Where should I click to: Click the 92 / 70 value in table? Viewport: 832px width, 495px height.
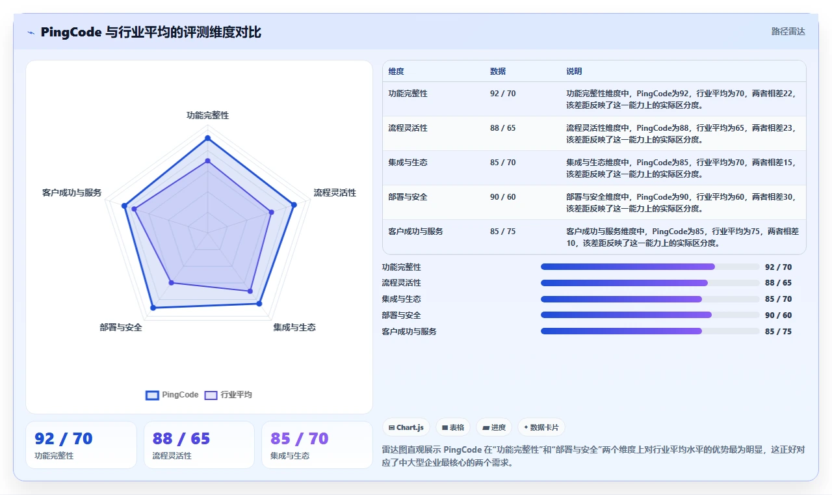point(503,94)
